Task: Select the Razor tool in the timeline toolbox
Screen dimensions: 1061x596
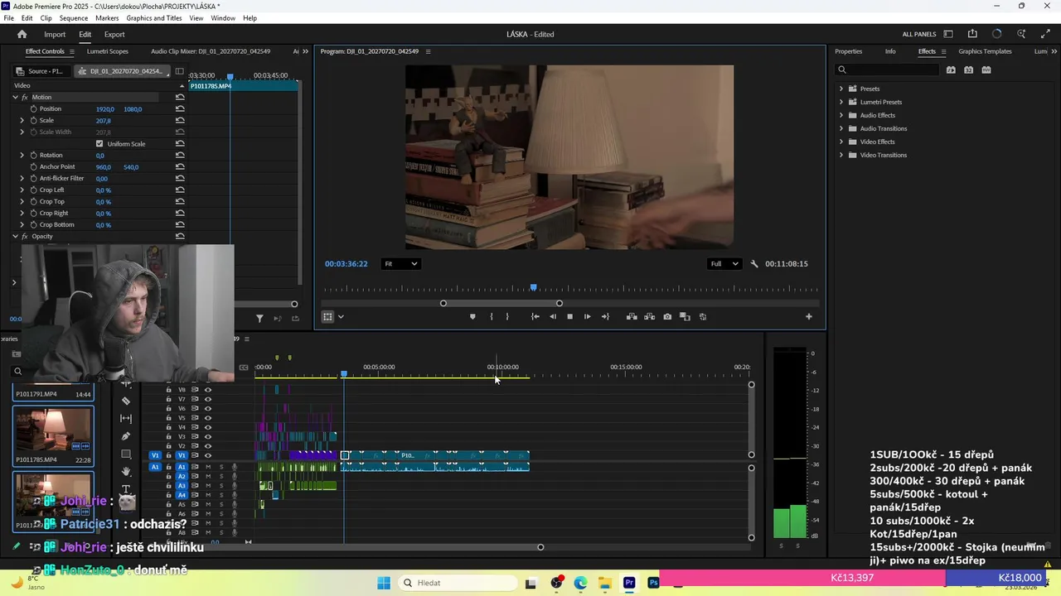Action: (x=126, y=401)
